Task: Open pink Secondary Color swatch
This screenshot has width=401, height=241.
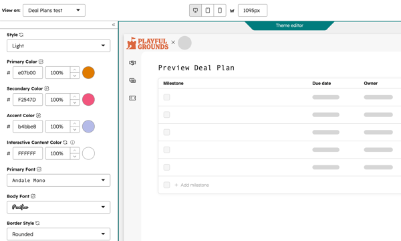Action: coord(88,100)
